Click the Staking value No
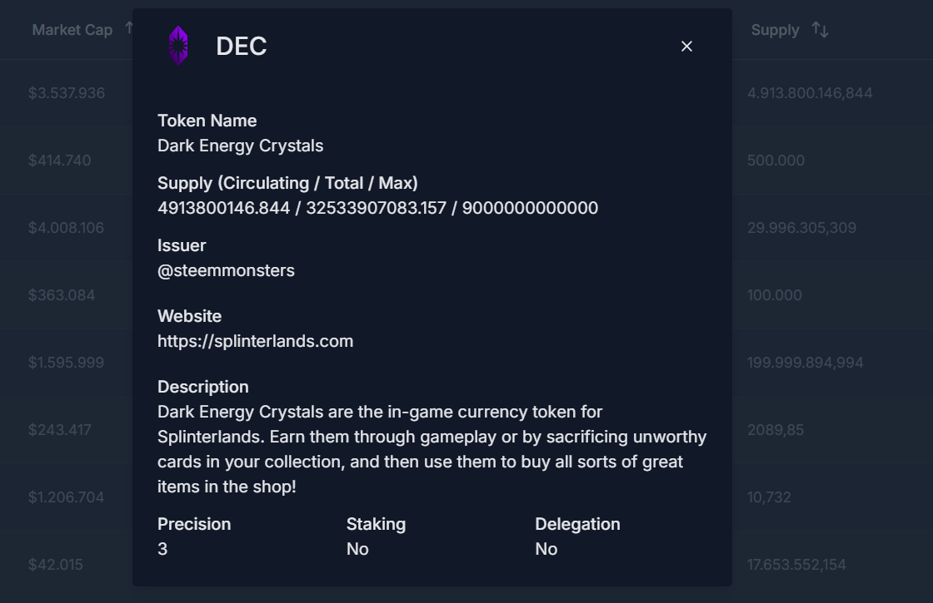Viewport: 933px width, 603px height. coord(357,549)
